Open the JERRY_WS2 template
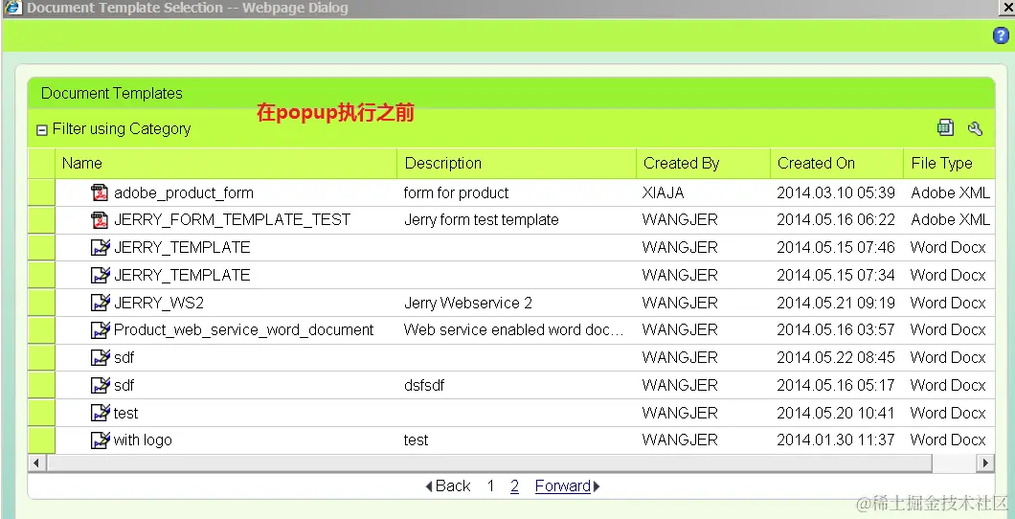Screen dimensions: 1015x519 159,303
